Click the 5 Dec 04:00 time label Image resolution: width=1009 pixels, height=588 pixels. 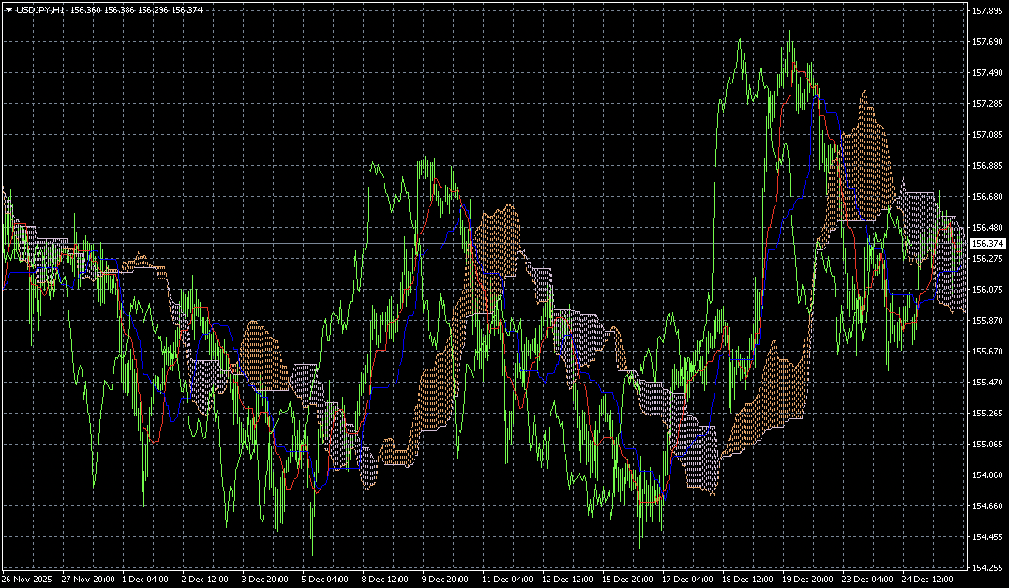[325, 579]
